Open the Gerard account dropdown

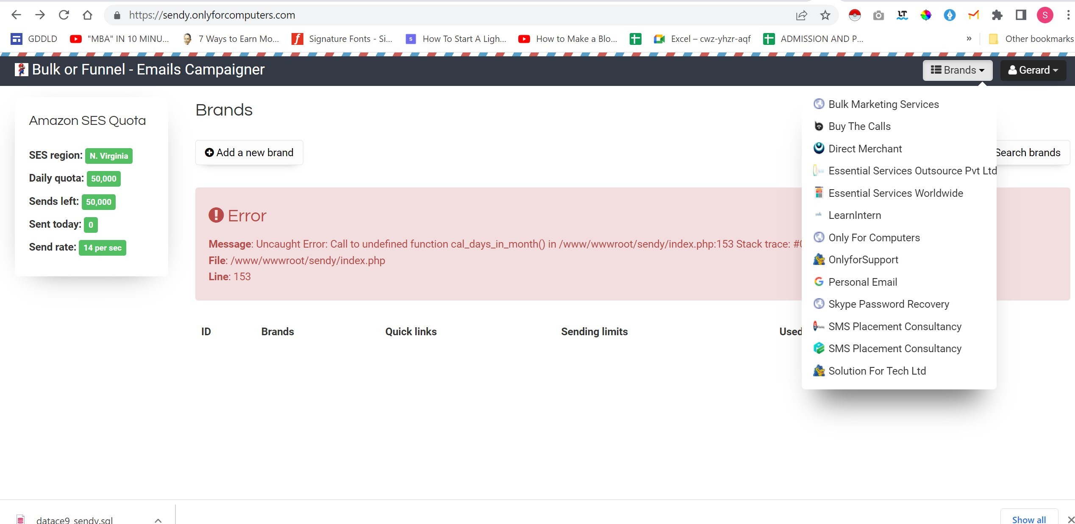pos(1033,70)
